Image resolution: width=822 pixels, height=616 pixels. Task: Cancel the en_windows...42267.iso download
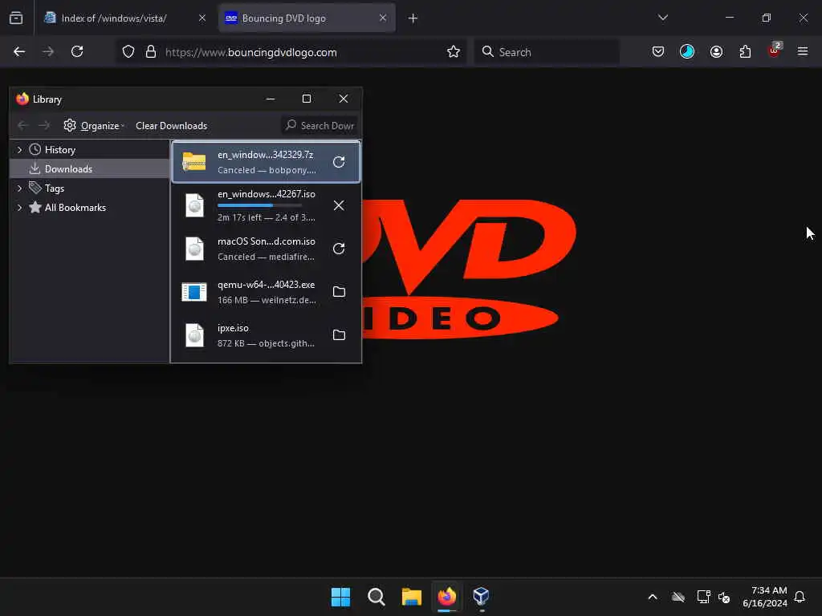(x=339, y=205)
